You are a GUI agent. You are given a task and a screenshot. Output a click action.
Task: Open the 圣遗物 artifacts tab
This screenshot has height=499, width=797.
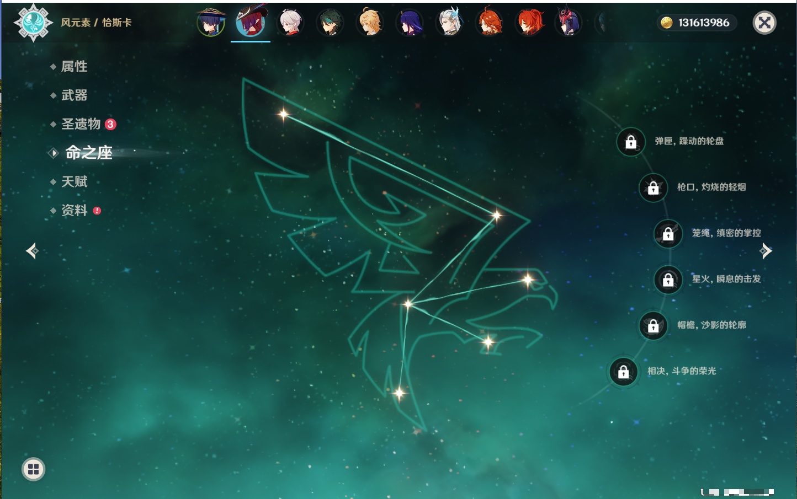click(x=81, y=124)
